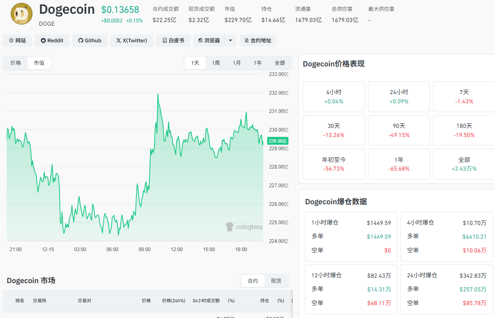
Task: Open the 白皮书 whitepaper
Action: pyautogui.click(x=173, y=41)
